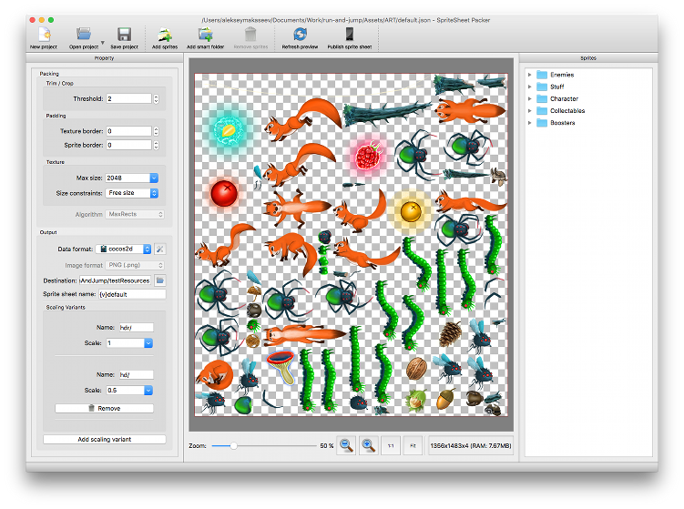Expand the Enemies folder arrow
Viewport: 684px width, 509px height.
click(529, 75)
